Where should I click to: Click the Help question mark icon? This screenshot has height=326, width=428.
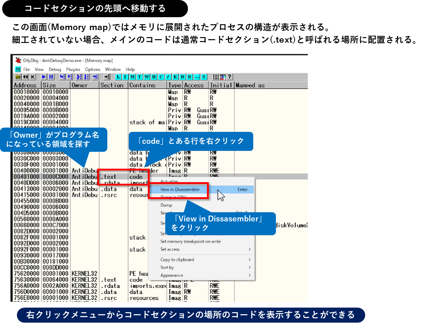point(229,77)
